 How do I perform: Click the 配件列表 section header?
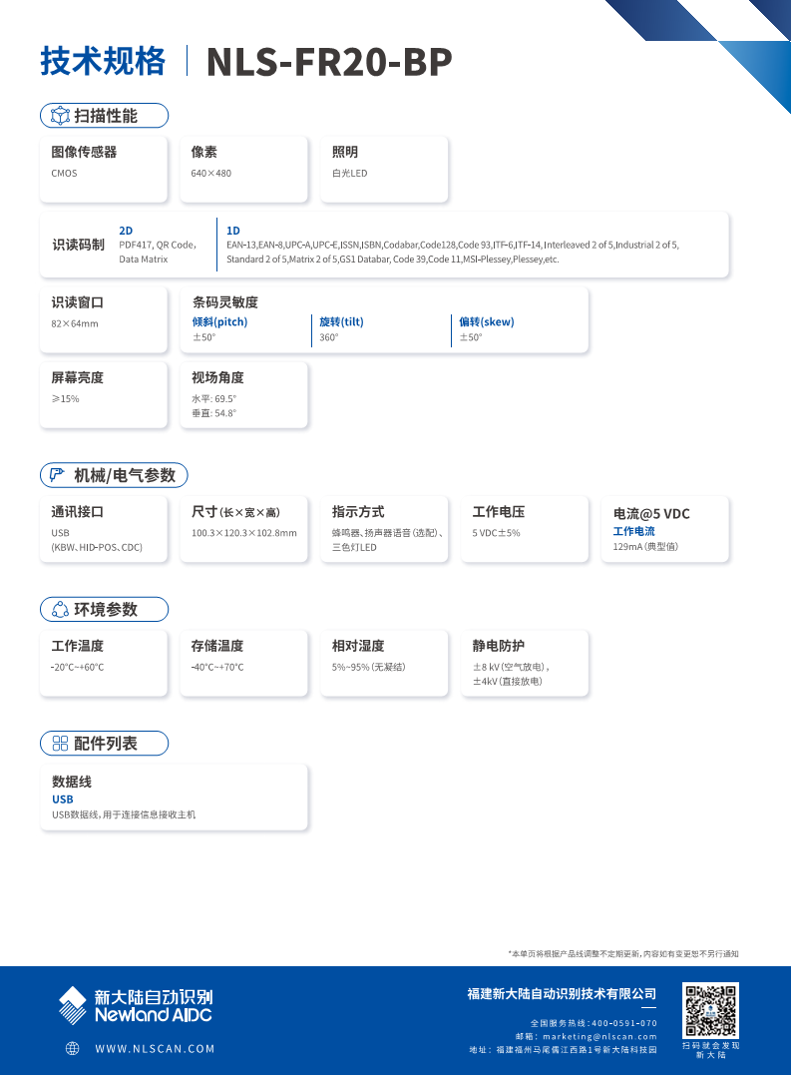point(104,744)
